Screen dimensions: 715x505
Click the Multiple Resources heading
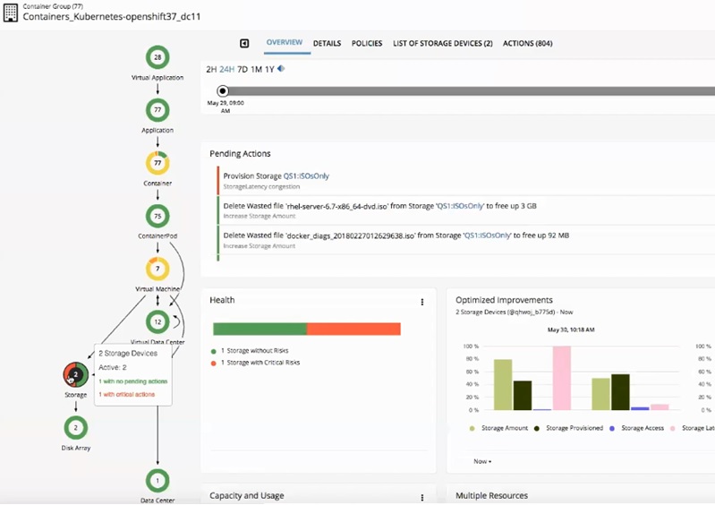[491, 495]
